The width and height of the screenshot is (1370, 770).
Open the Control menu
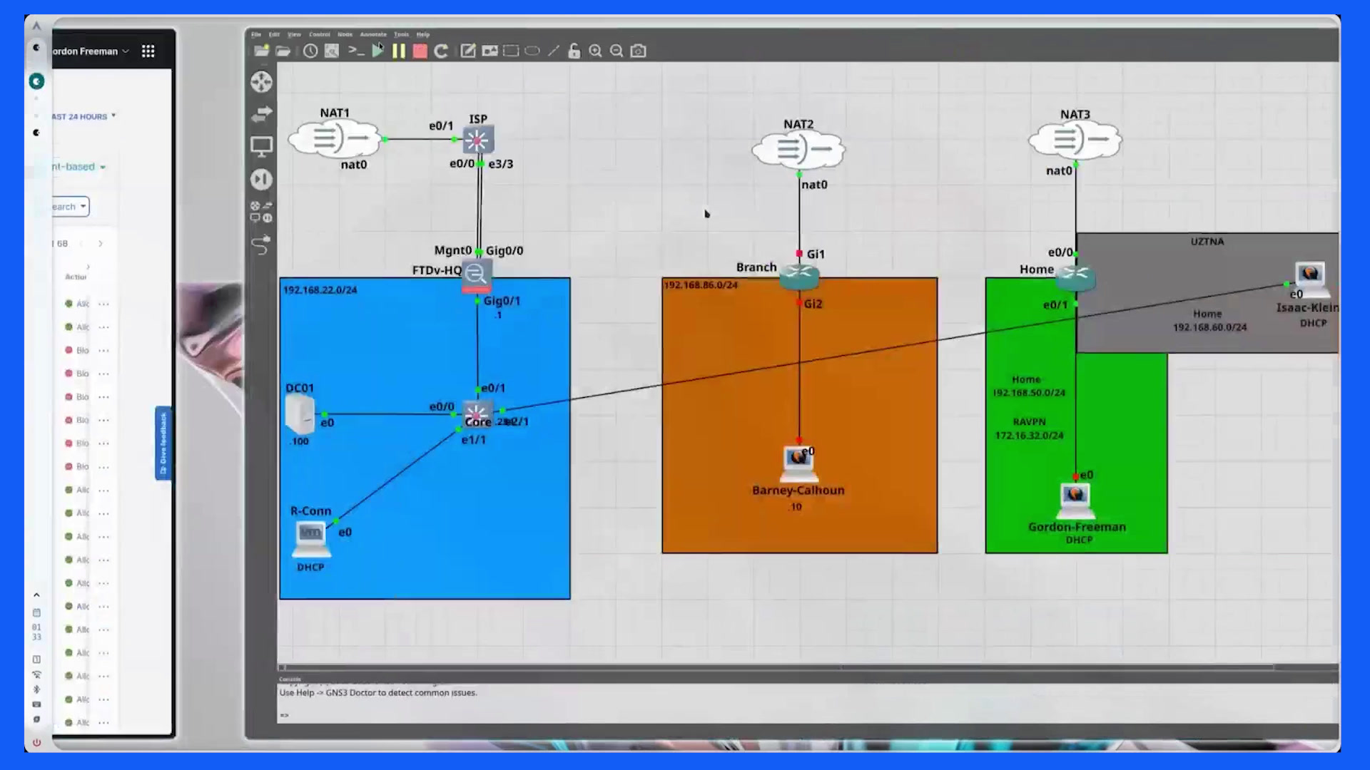[319, 34]
